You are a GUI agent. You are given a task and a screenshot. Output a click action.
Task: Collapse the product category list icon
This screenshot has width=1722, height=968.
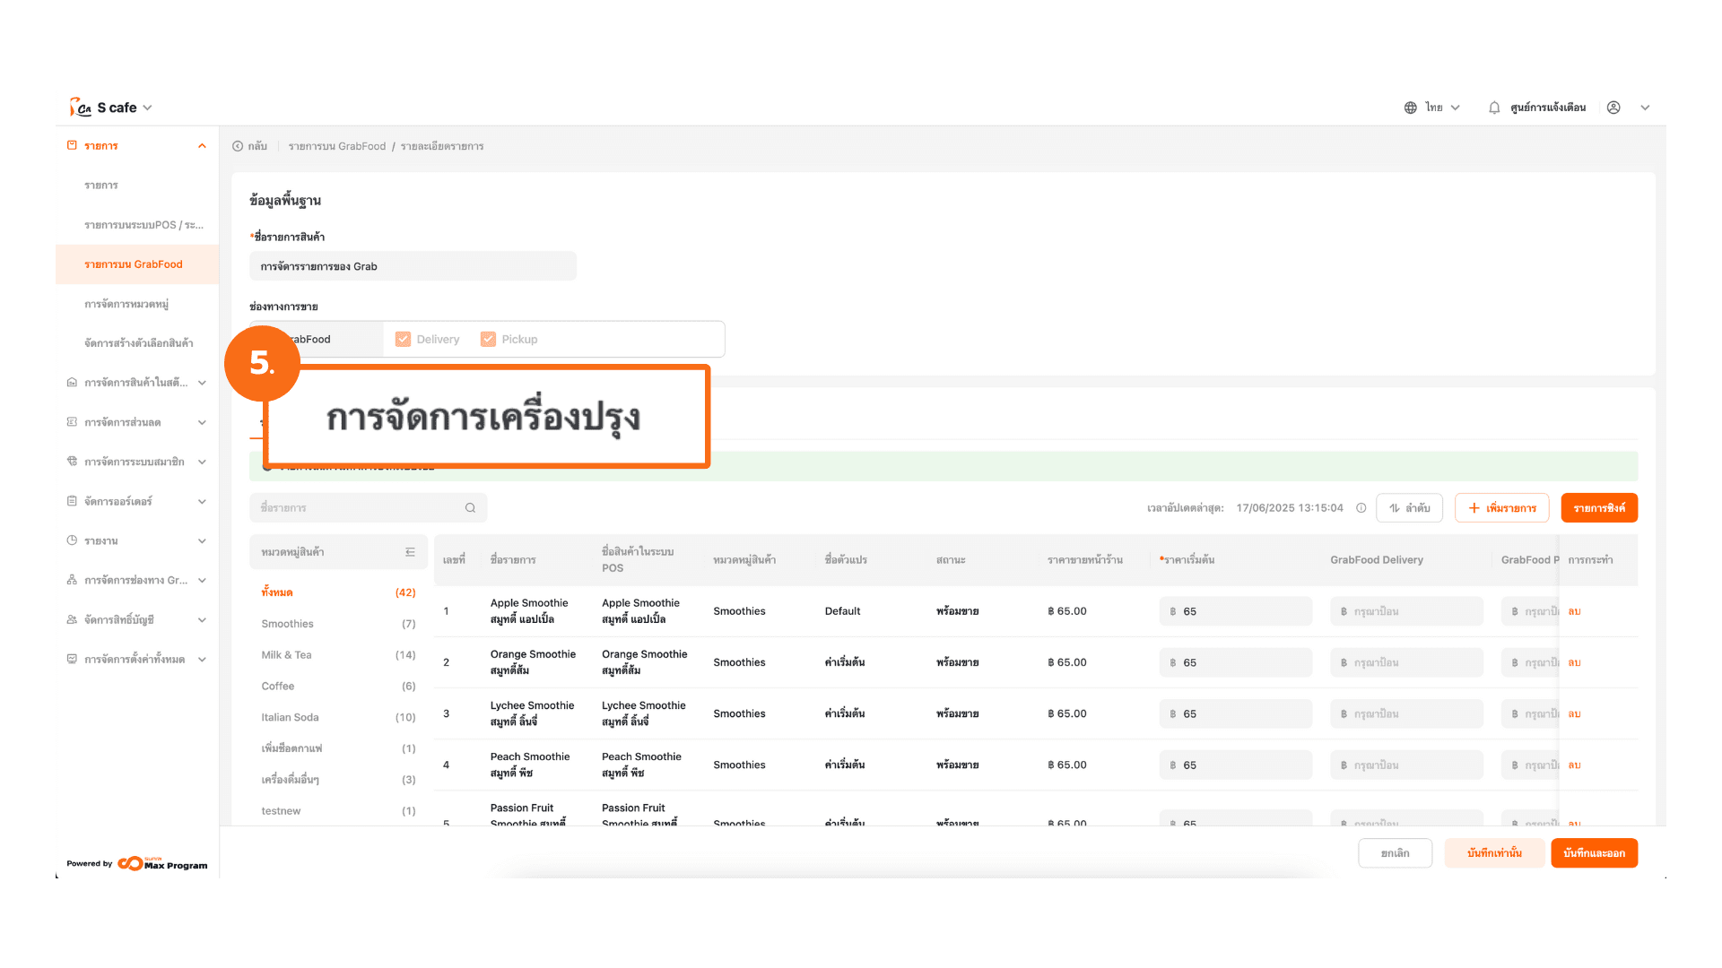[x=410, y=552]
